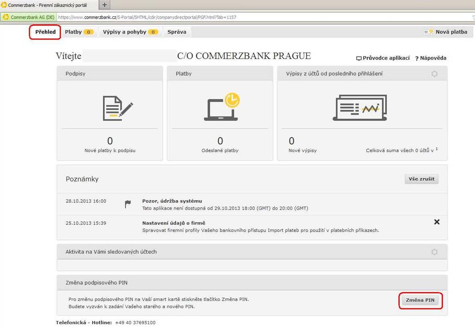Open the Platby tab

[x=79, y=32]
